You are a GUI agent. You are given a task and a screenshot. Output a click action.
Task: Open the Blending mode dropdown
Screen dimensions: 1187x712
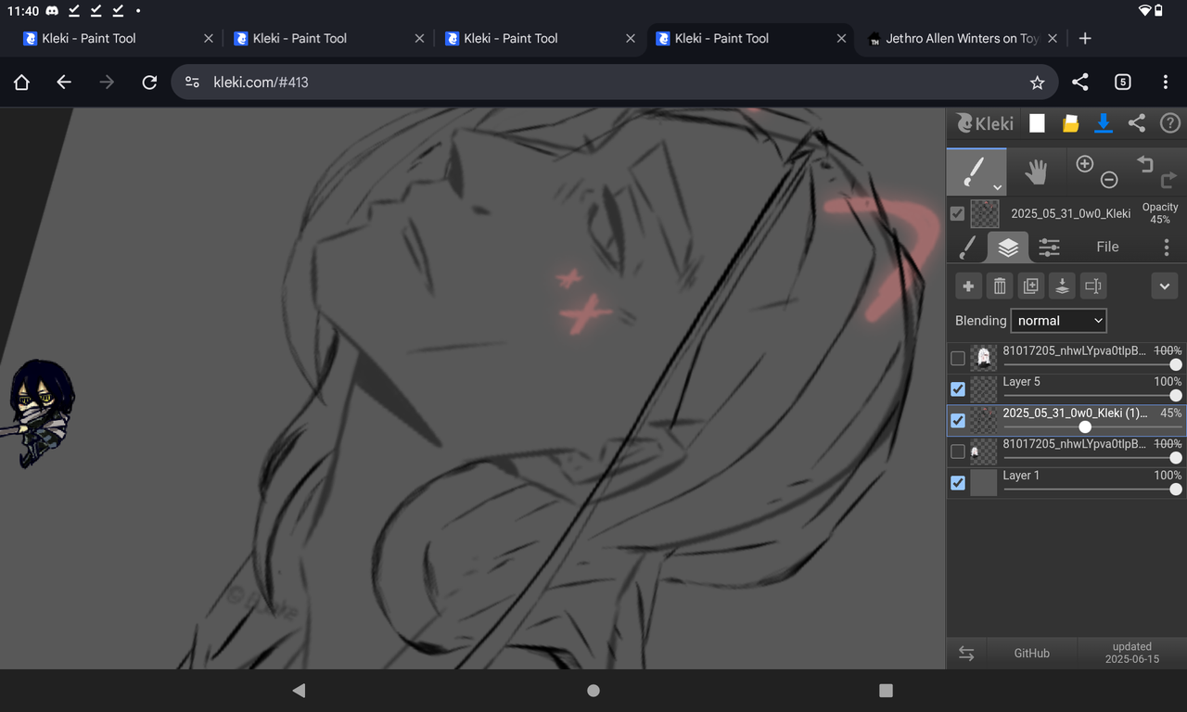pyautogui.click(x=1058, y=320)
